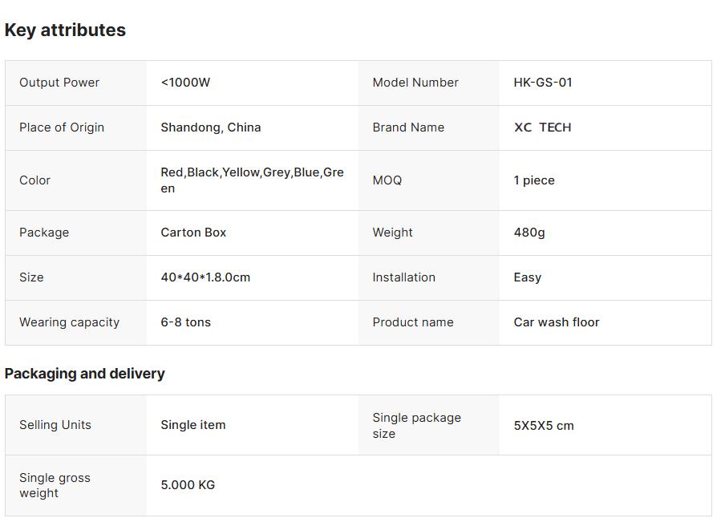Viewport: 713px width, 518px height.
Task: Select the 40*40*1.8.0cm size value
Action: click(205, 277)
